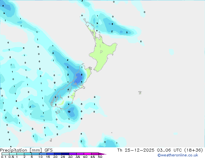This screenshot has height=158, width=205.
Task: Click the '03..06 UTC' time label
Action: tap(169, 150)
